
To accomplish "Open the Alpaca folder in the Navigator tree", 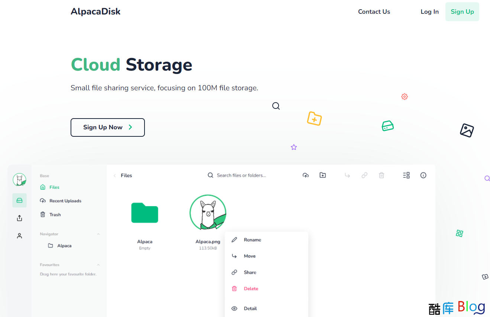I will [64, 246].
